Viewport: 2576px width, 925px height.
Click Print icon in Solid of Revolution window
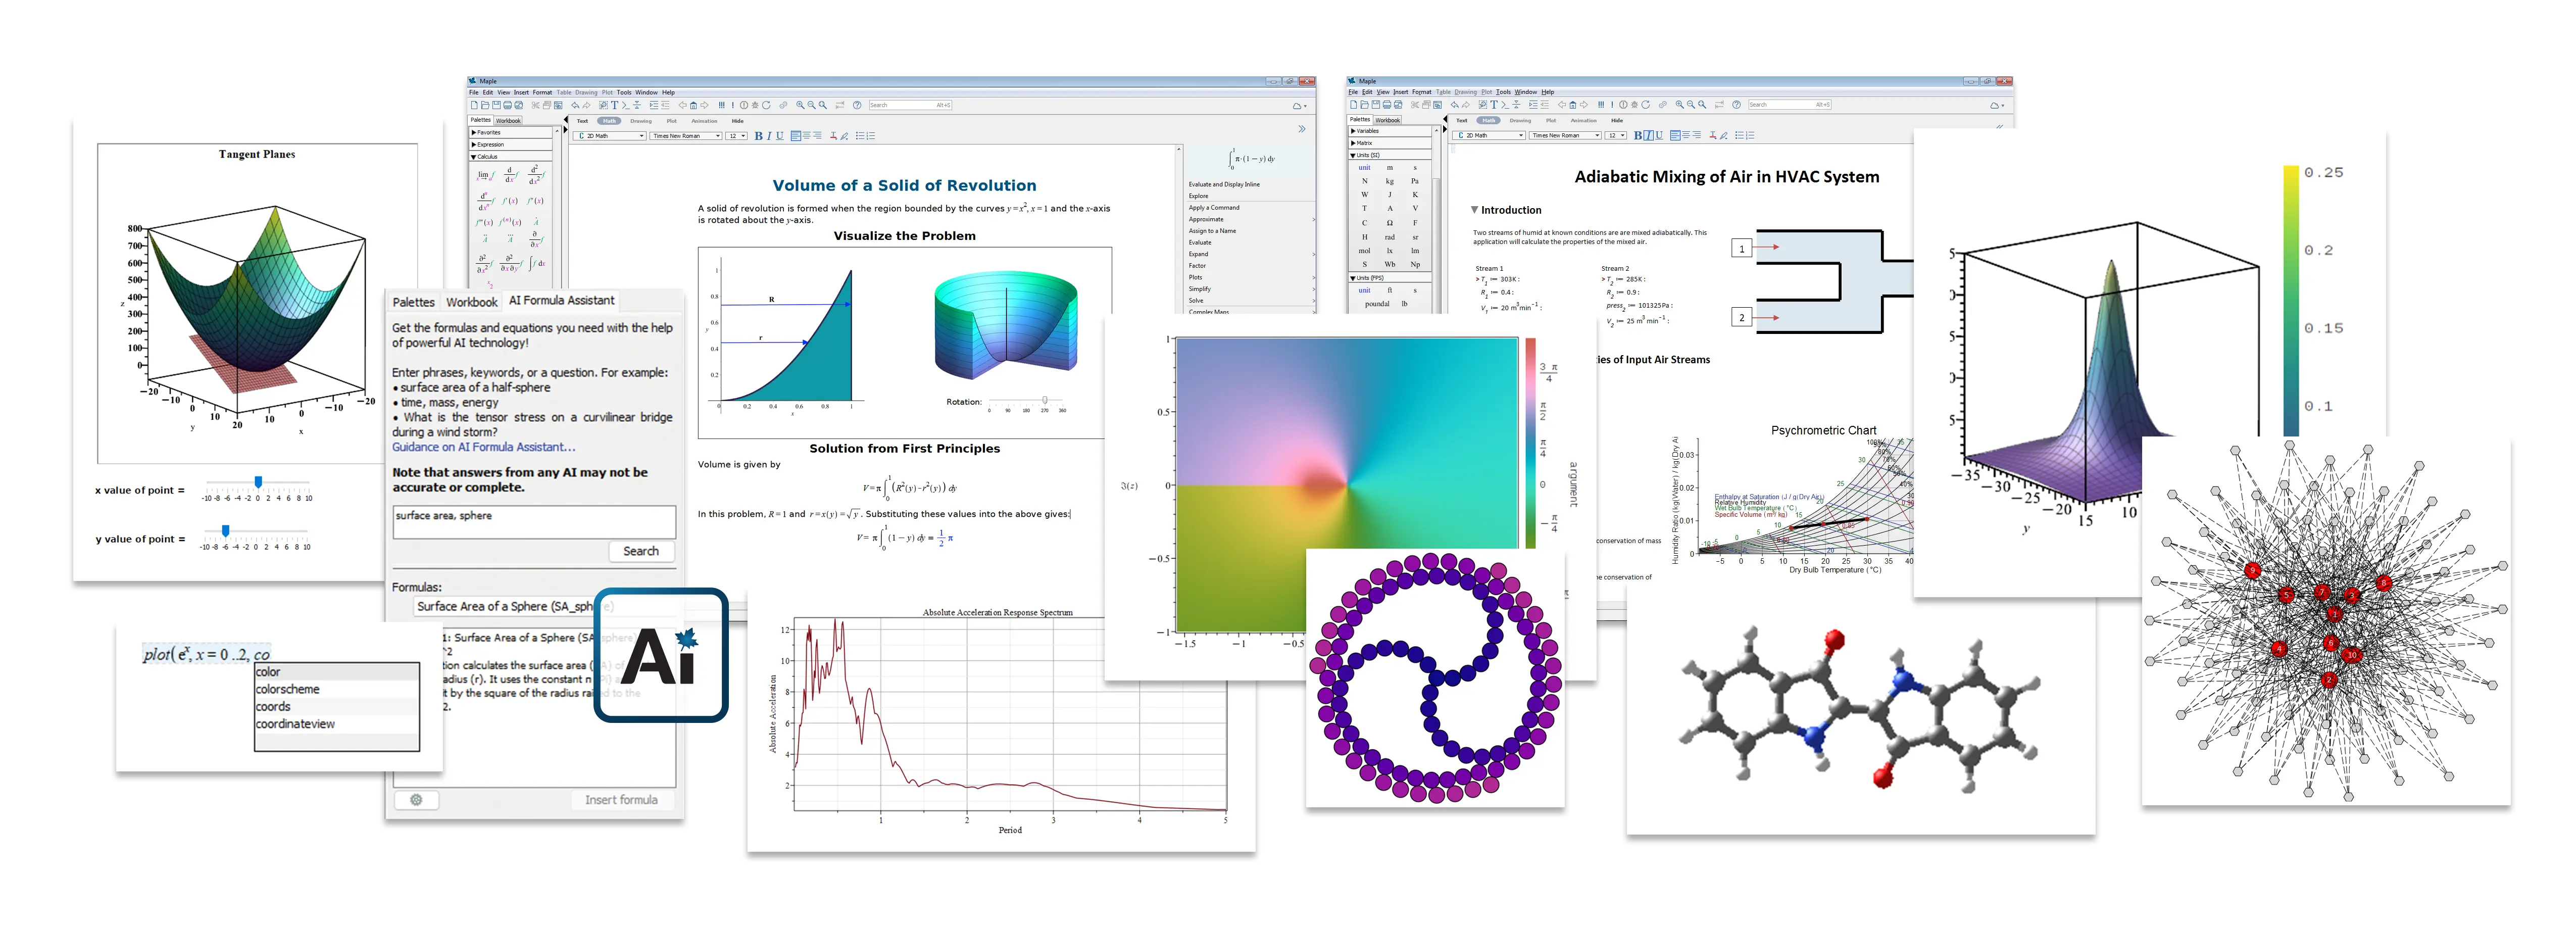click(508, 105)
